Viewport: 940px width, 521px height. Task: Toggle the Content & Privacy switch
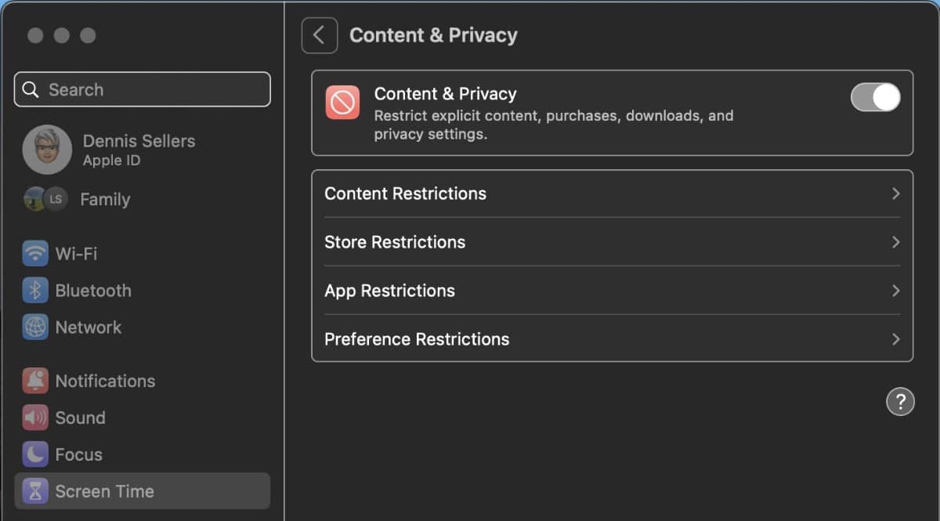coord(875,98)
